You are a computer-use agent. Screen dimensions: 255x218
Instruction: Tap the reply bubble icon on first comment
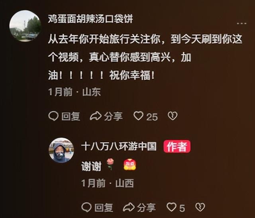click(x=53, y=116)
